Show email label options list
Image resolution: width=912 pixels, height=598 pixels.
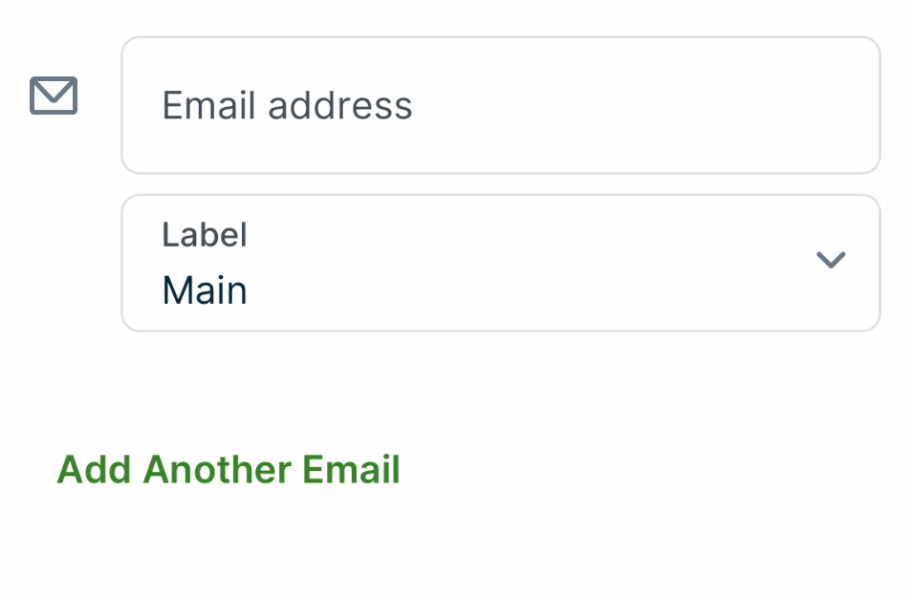click(x=500, y=264)
